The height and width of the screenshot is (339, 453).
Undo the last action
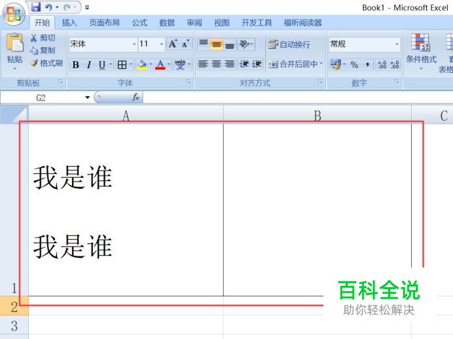pyautogui.click(x=48, y=7)
